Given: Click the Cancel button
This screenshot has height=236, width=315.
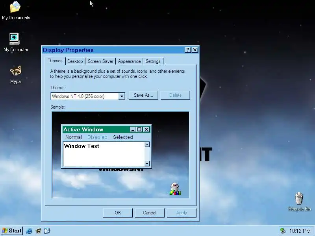Looking at the screenshot, I should click(150, 213).
